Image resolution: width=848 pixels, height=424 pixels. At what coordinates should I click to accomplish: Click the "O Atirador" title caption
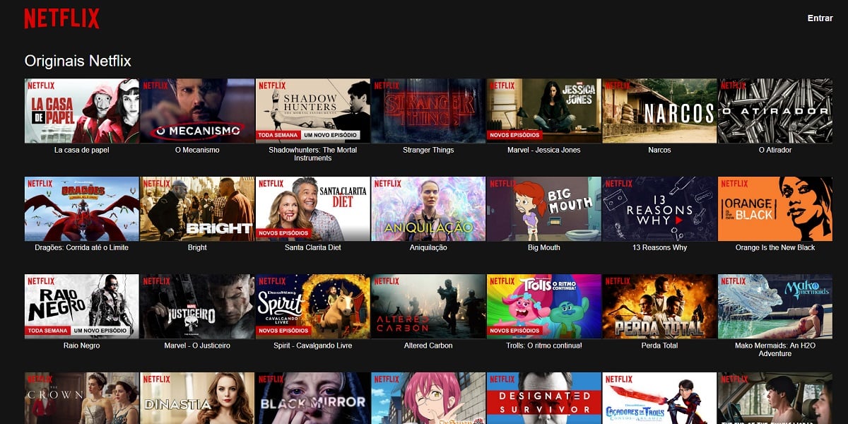pyautogui.click(x=775, y=150)
